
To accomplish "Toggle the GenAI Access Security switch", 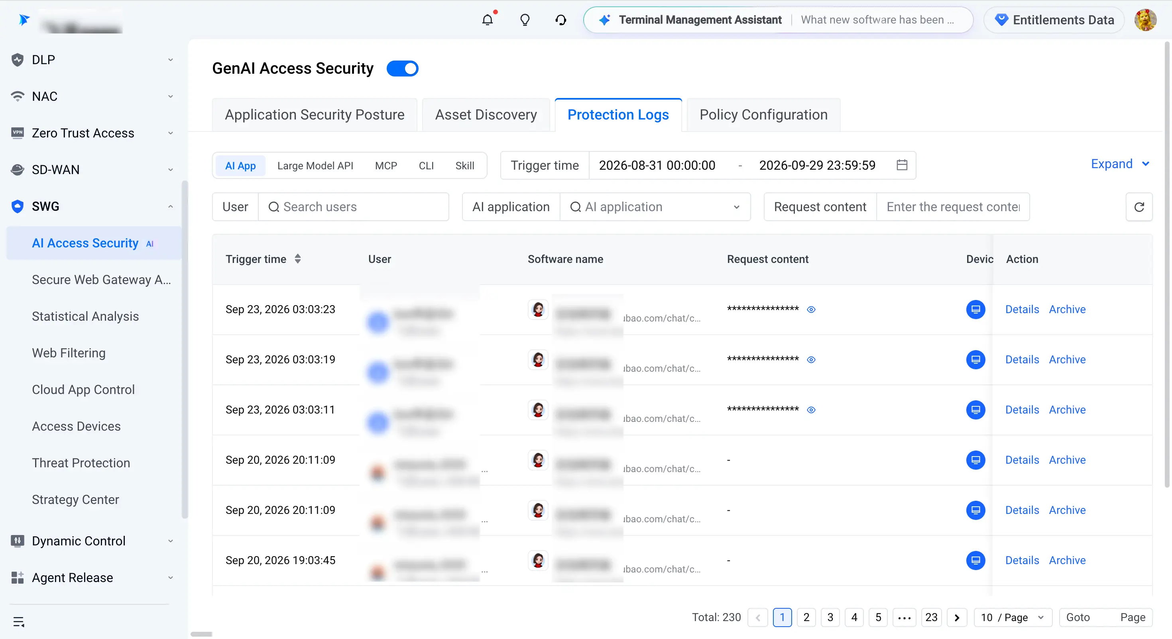I will click(402, 68).
